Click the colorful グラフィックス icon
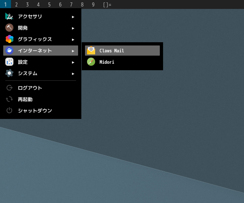The height and width of the screenshot is (203, 244). [9, 39]
